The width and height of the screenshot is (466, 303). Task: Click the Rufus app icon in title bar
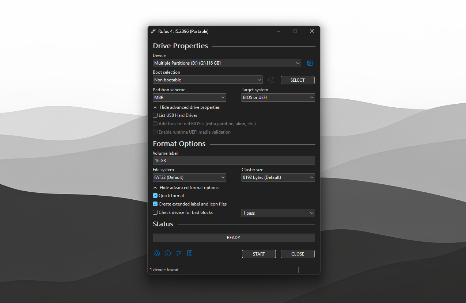point(154,31)
